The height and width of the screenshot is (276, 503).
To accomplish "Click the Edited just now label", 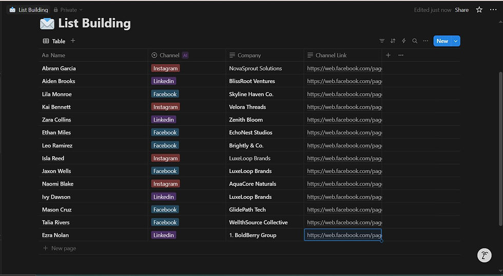I will pyautogui.click(x=432, y=10).
